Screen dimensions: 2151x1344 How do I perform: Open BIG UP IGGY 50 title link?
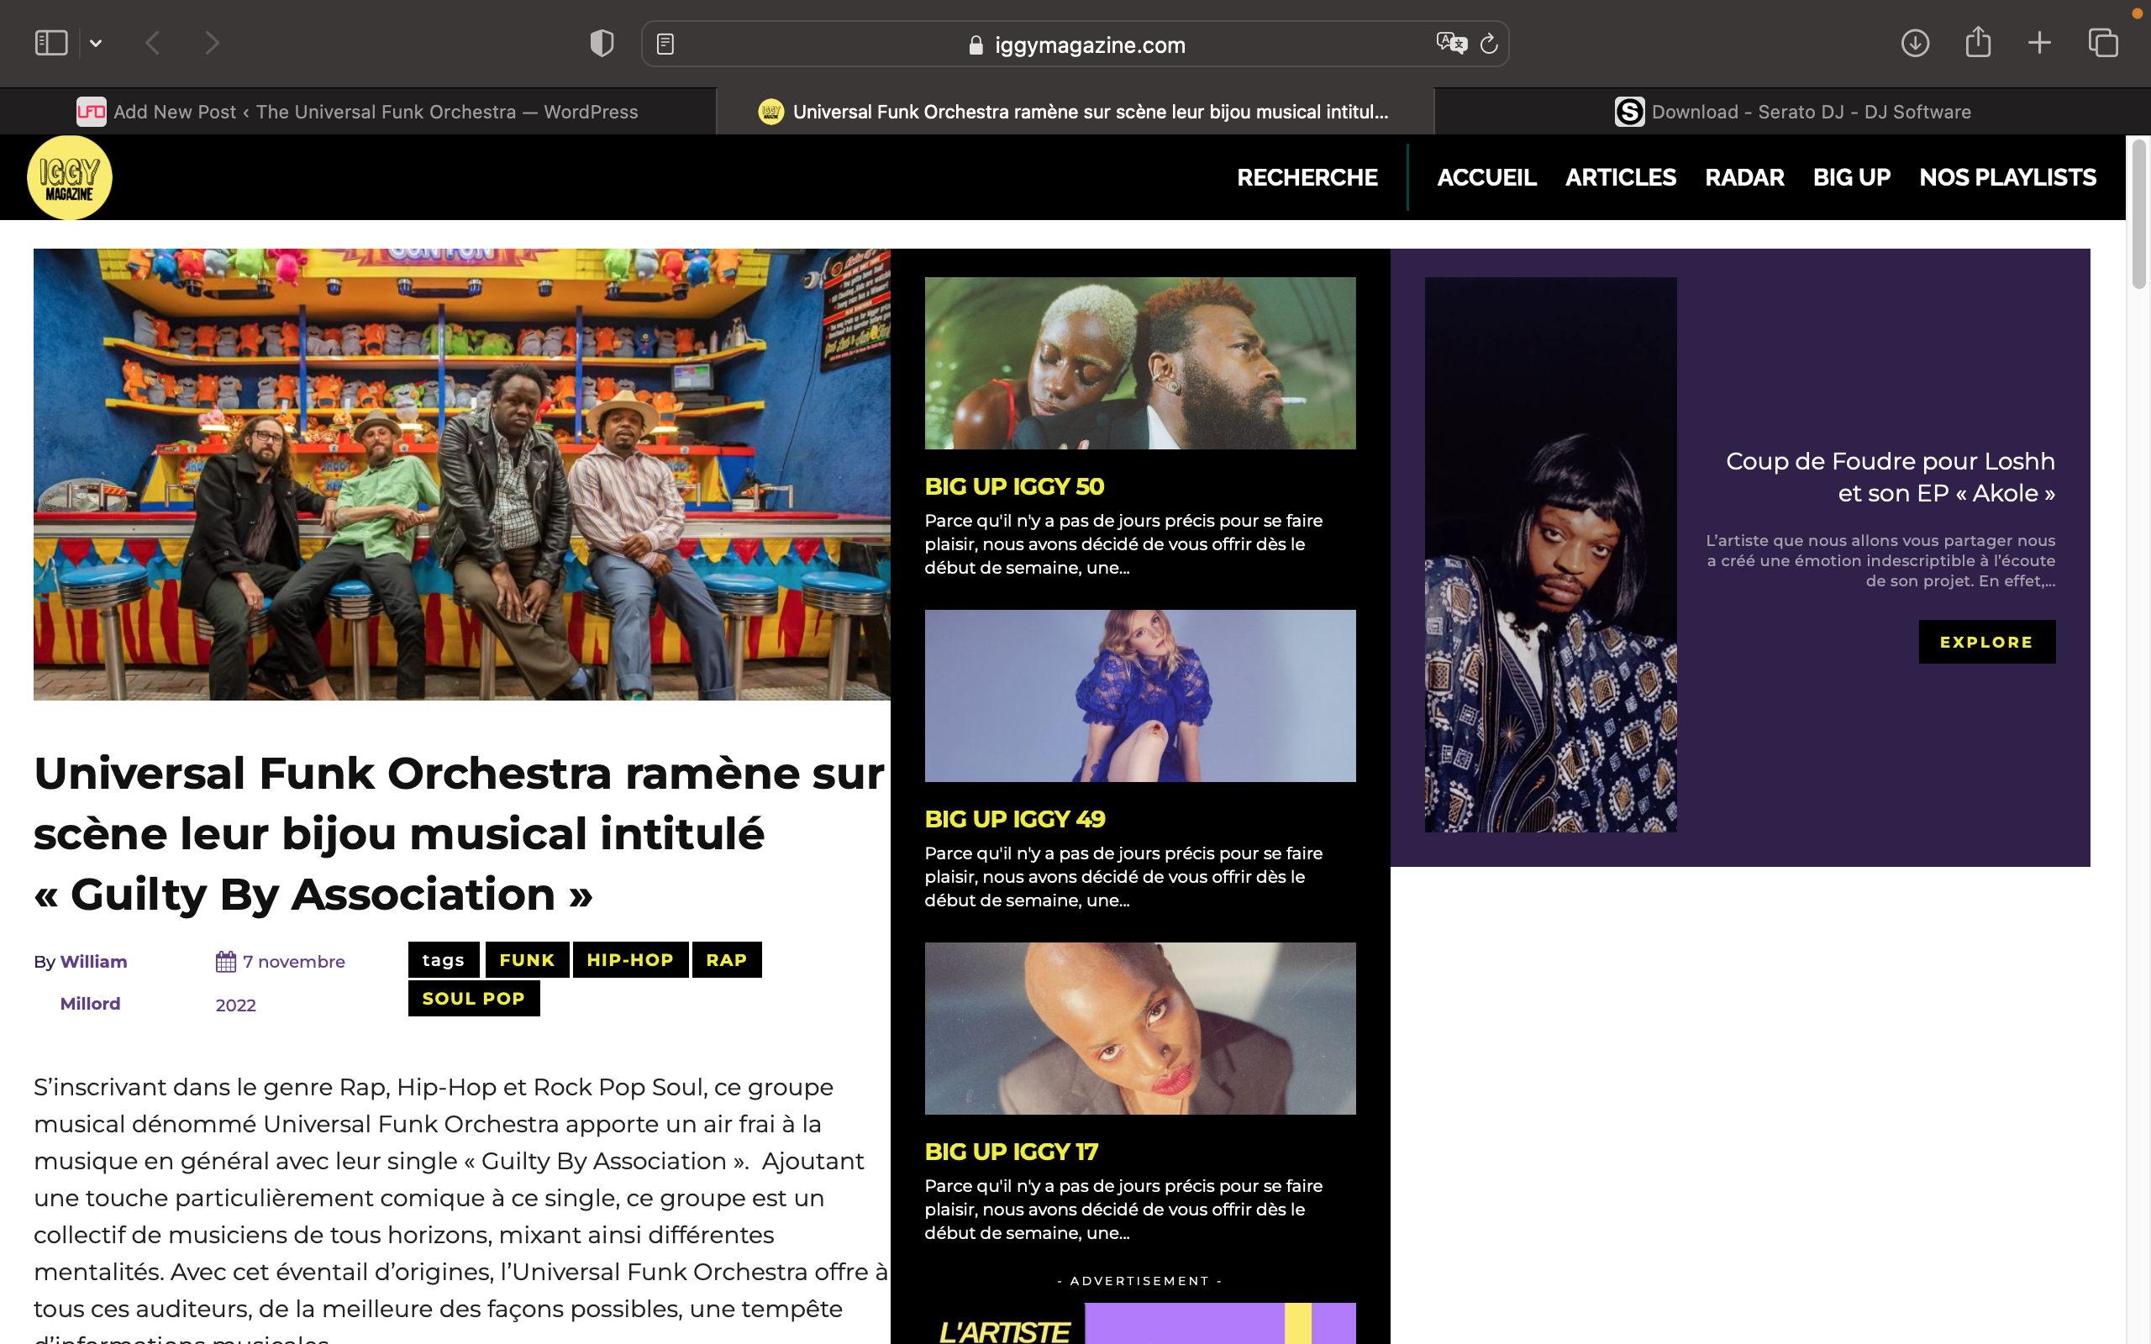pos(1014,486)
